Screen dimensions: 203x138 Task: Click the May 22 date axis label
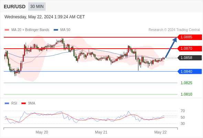pos(160,132)
